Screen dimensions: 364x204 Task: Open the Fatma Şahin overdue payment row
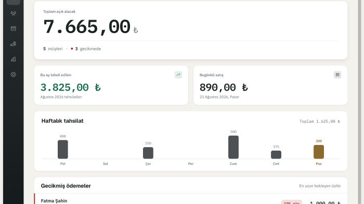click(191, 199)
